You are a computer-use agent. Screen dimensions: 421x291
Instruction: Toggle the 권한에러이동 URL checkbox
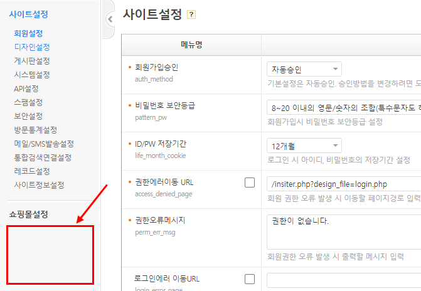(250, 183)
